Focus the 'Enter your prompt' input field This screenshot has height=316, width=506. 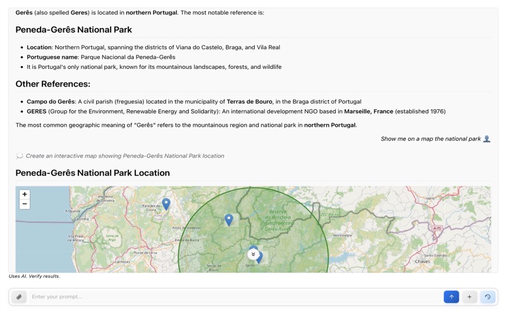(x=234, y=297)
